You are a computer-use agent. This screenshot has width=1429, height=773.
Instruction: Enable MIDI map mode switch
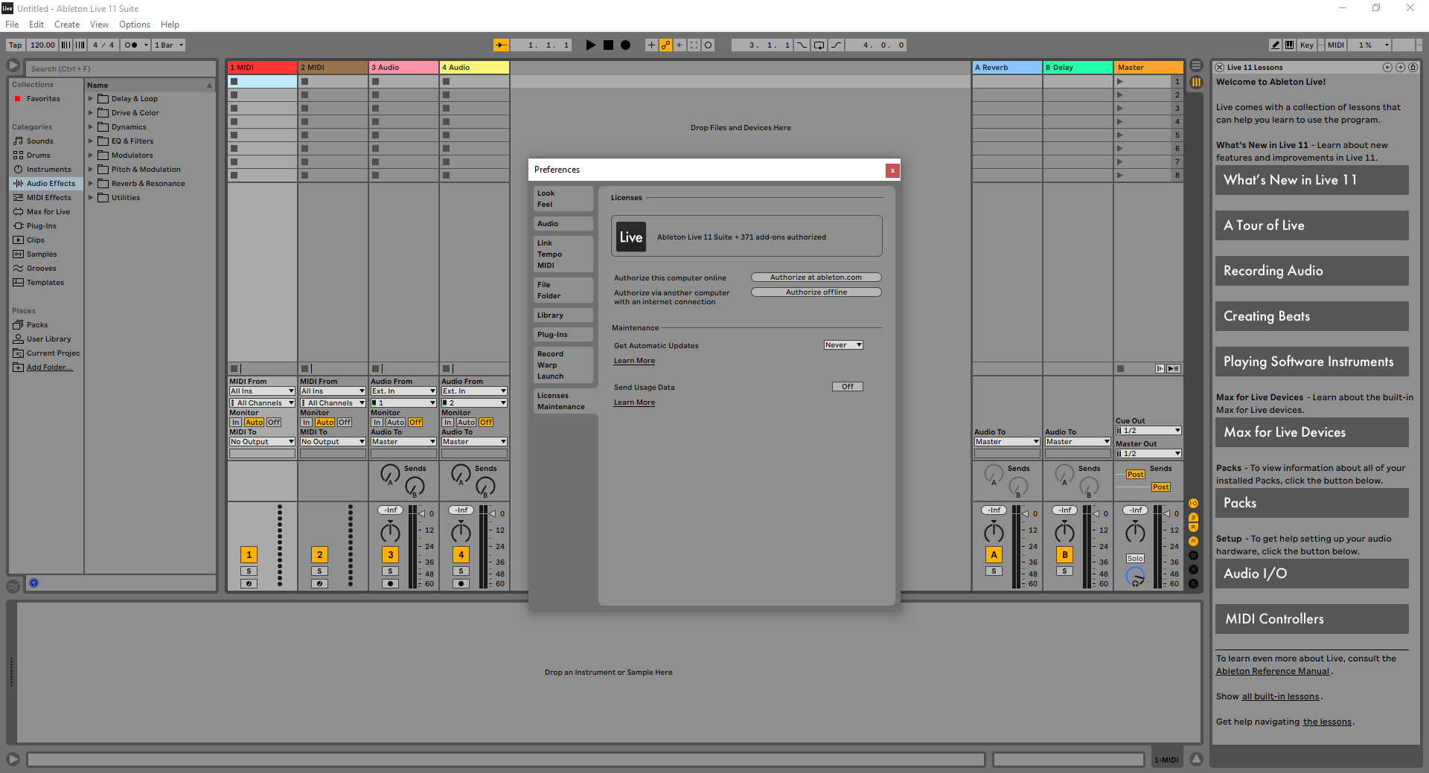[1336, 45]
